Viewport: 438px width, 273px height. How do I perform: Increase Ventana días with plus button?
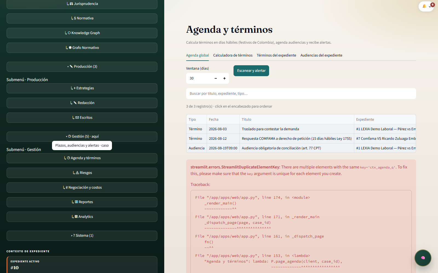224,78
